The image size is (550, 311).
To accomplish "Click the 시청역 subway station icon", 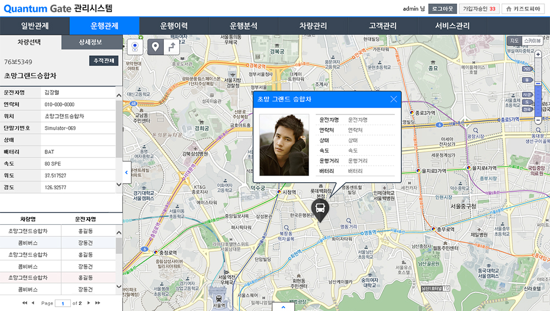I will click(x=279, y=192).
